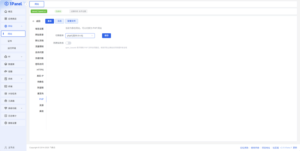The height and width of the screenshot is (151, 300).
Task: Open the 论坛求助 footer link
Action: click(x=244, y=148)
